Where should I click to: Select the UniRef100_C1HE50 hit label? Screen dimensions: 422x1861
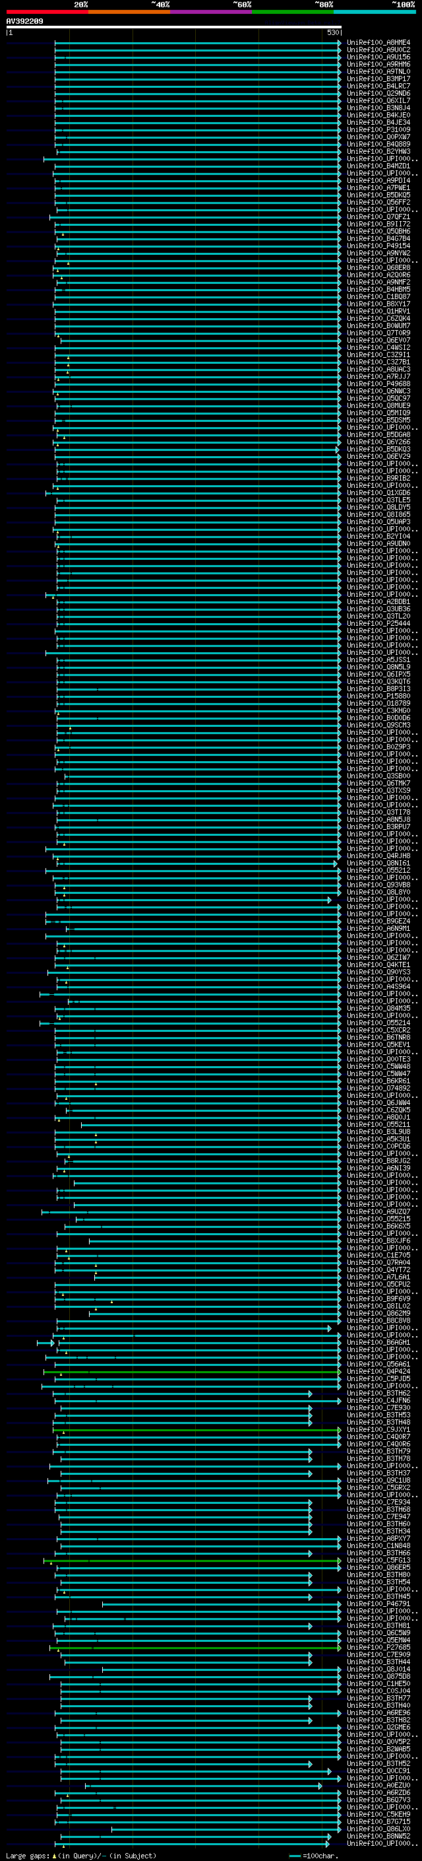[x=378, y=1683]
